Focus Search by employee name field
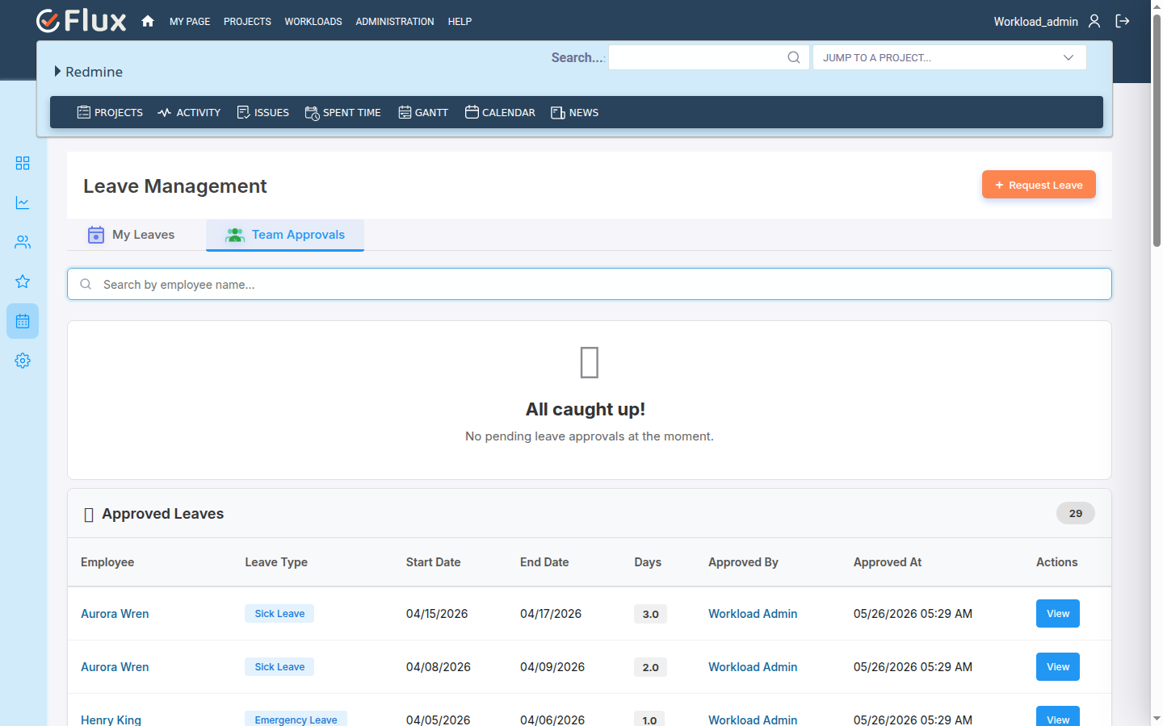This screenshot has width=1163, height=726. (590, 284)
